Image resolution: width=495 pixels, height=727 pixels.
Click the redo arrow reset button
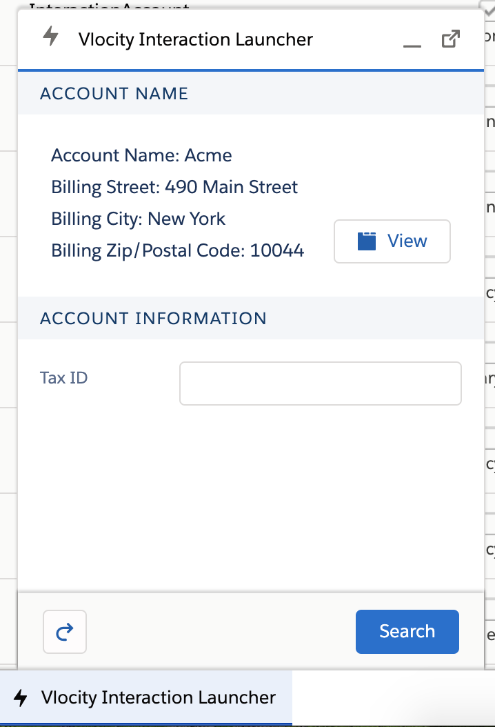(x=65, y=632)
